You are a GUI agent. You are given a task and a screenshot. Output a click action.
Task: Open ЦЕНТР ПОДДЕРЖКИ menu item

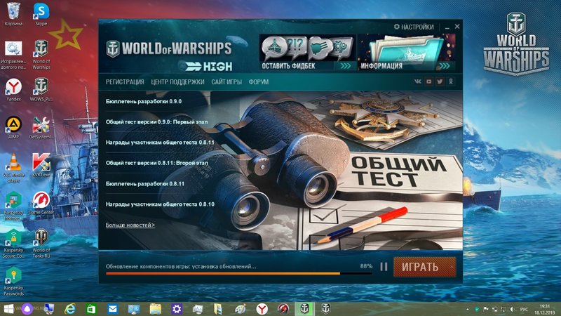coord(177,82)
